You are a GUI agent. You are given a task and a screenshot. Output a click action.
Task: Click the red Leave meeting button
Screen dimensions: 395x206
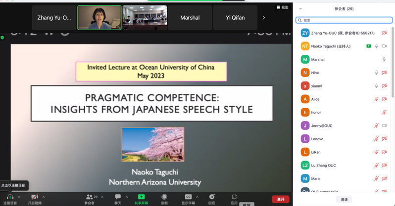(280, 199)
